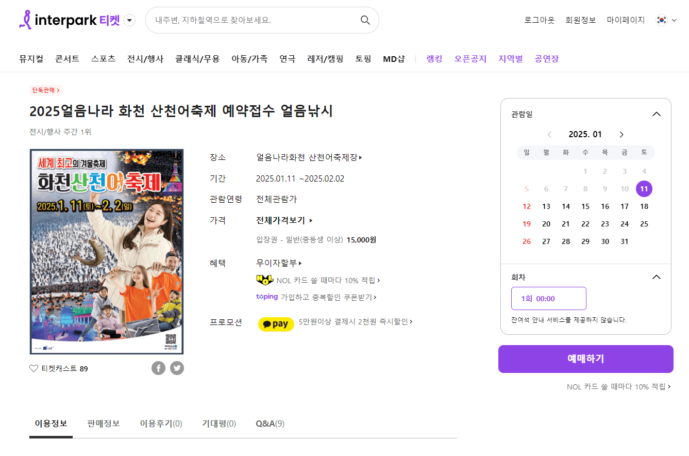Collapse the 회차 session section
689x456 pixels.
(656, 276)
